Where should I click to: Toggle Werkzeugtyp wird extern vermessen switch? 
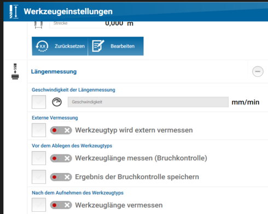(x=61, y=130)
